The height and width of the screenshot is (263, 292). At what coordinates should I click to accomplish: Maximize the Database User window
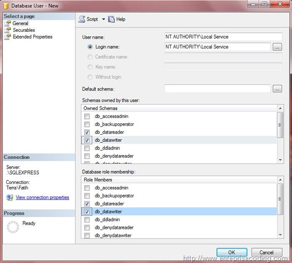[x=264, y=4]
